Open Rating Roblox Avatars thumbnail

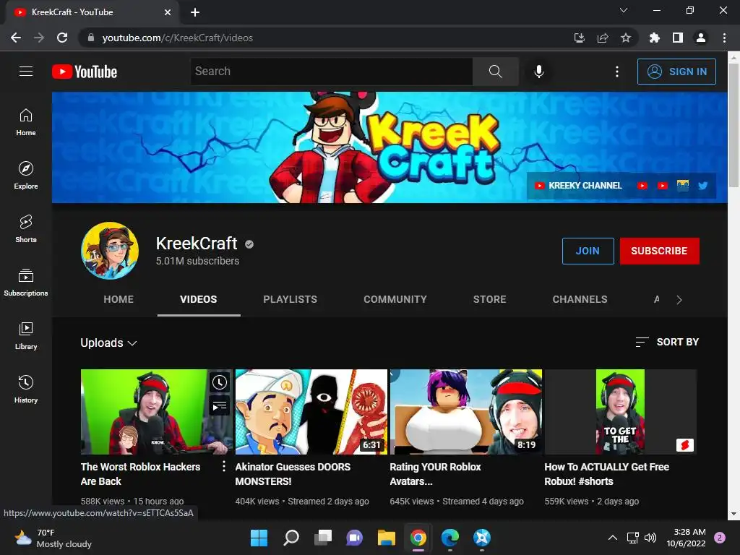(x=466, y=411)
